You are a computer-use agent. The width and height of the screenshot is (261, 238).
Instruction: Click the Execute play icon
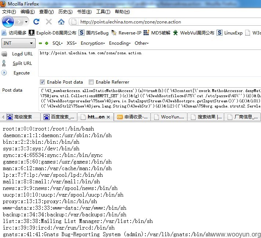[x=4, y=73]
